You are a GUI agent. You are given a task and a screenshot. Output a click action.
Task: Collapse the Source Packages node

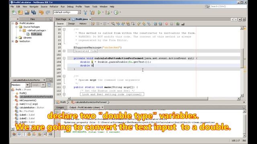click(x=16, y=27)
